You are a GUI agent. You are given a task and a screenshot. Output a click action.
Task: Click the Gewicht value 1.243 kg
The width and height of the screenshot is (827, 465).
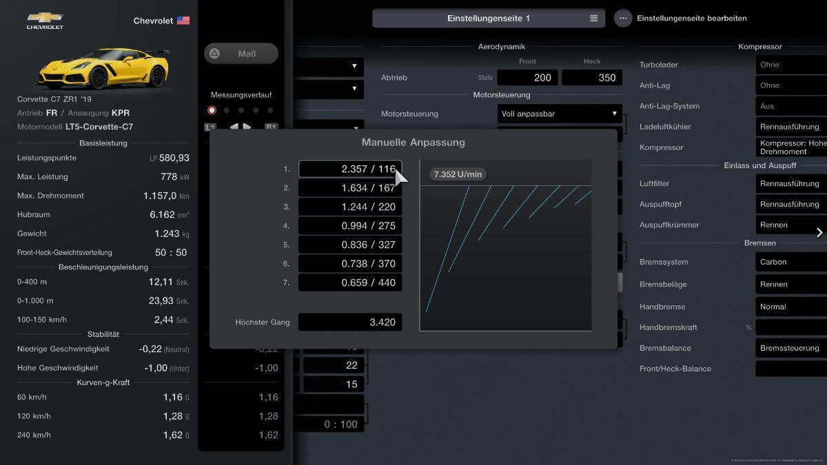pos(172,234)
